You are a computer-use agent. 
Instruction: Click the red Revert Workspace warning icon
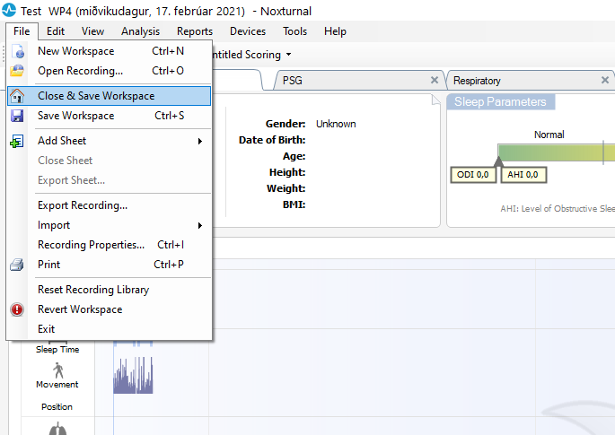click(x=18, y=309)
